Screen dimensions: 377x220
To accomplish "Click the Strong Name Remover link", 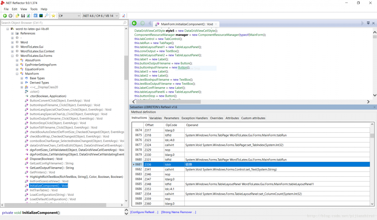I will (x=179, y=212).
